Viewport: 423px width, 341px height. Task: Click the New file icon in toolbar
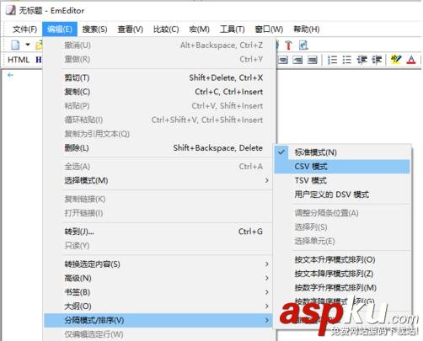[x=15, y=45]
